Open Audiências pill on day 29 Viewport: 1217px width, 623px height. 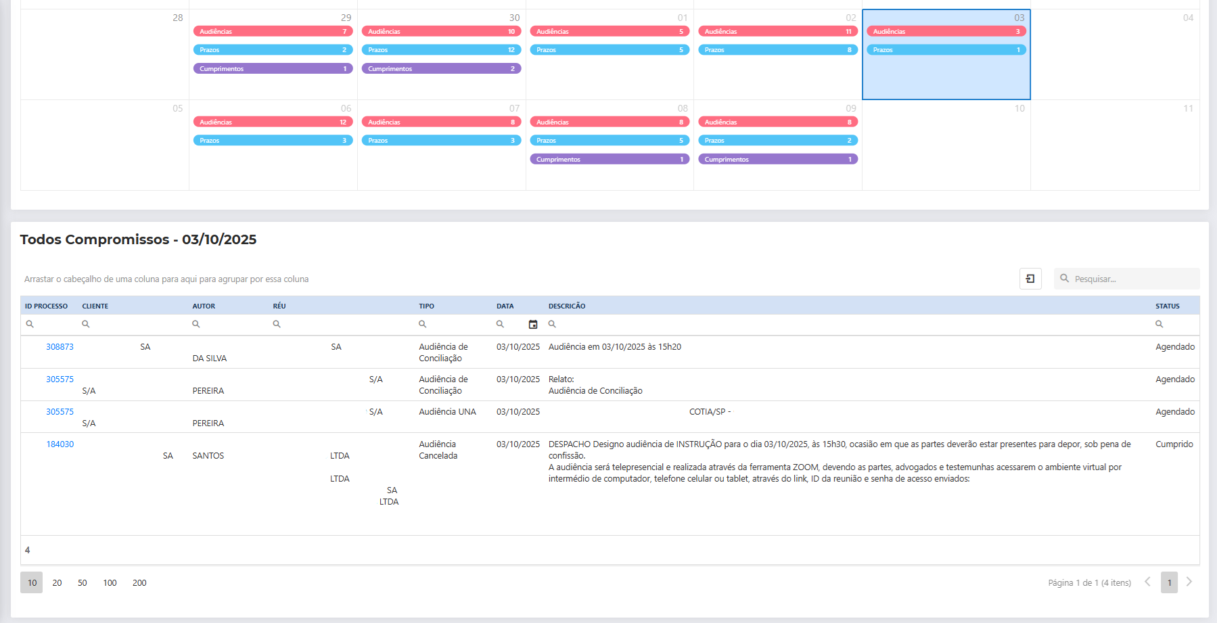(273, 31)
